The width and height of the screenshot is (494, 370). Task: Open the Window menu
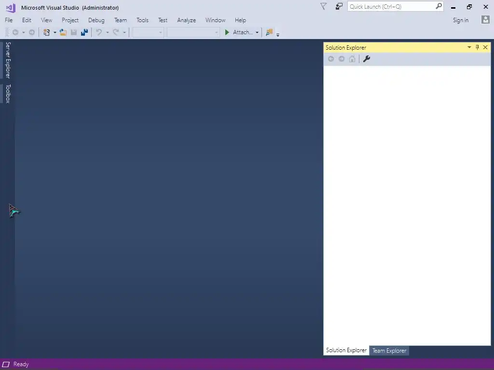(216, 20)
